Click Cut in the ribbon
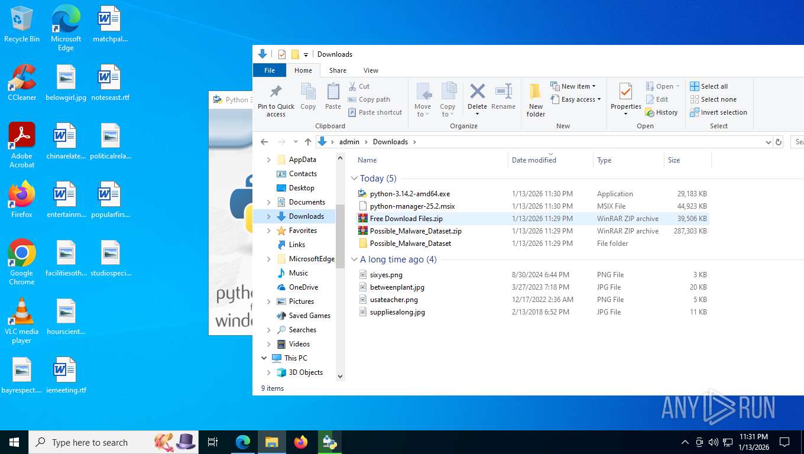 (359, 86)
